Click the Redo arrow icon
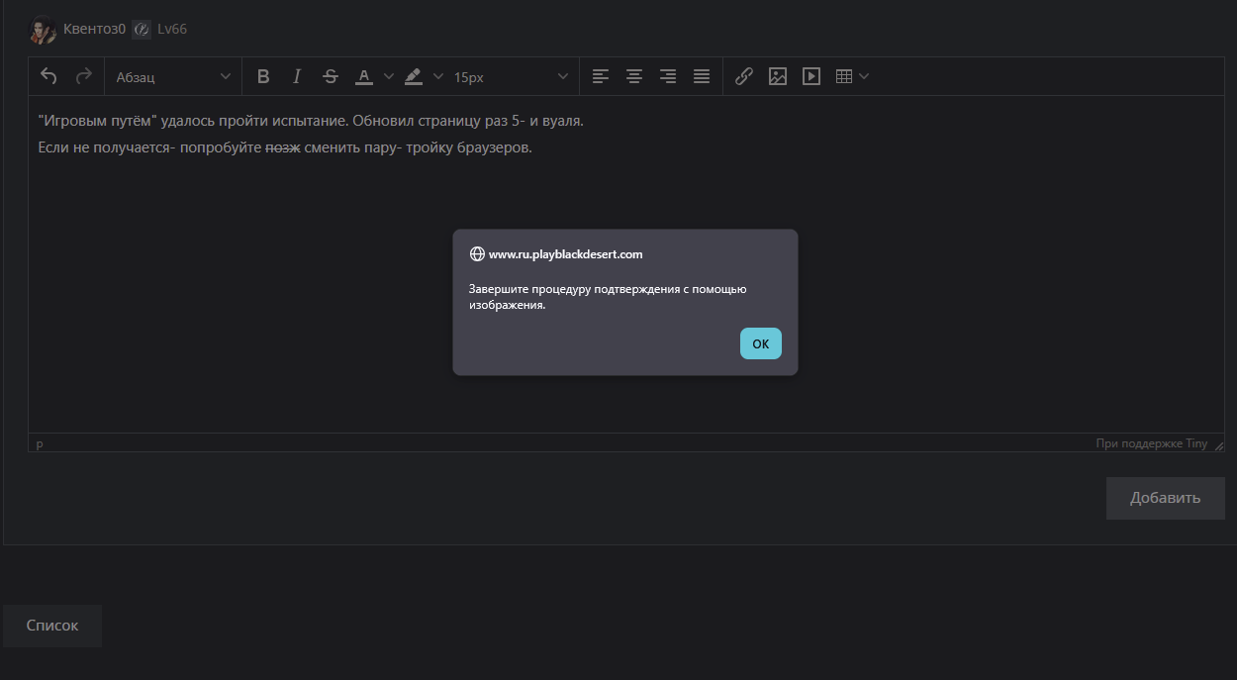The height and width of the screenshot is (680, 1237). coord(83,76)
